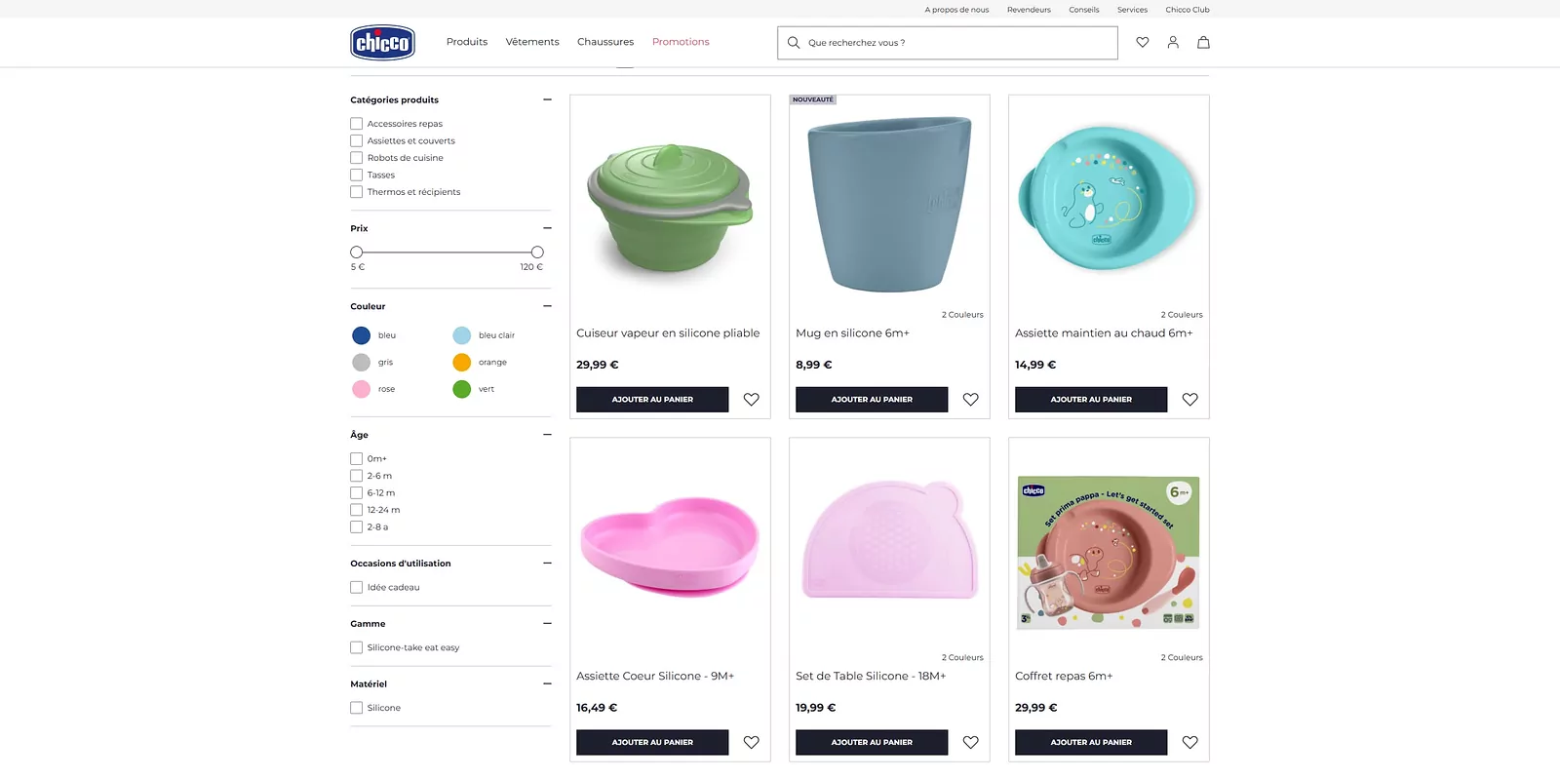The width and height of the screenshot is (1560, 779).
Task: Click the search magnifier icon
Action: [x=794, y=43]
